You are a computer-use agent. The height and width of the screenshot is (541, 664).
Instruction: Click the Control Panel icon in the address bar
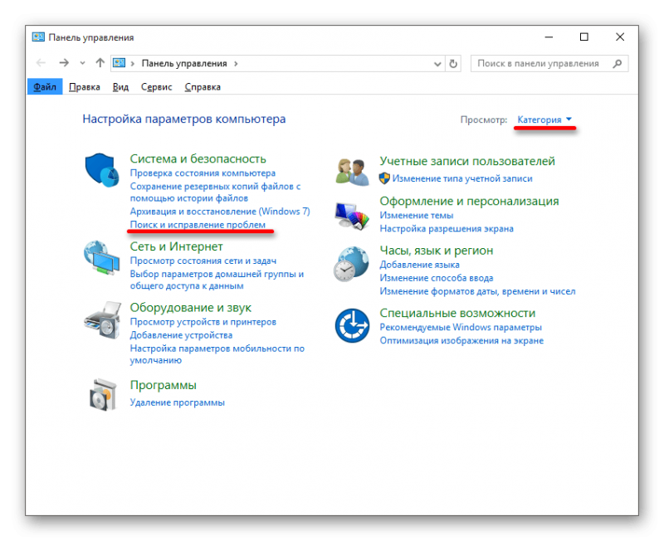coord(119,63)
